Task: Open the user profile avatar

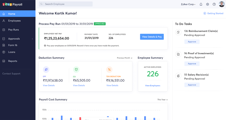Action: pos(222,4)
